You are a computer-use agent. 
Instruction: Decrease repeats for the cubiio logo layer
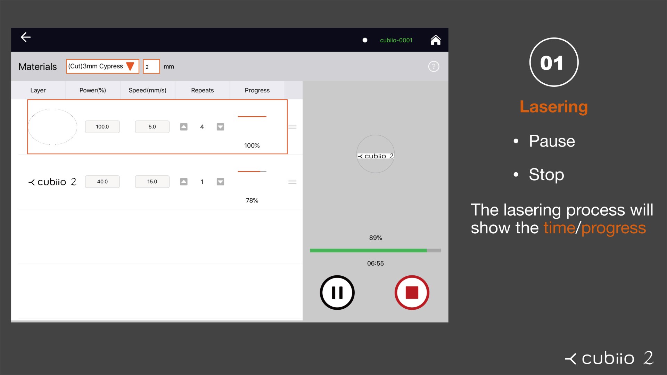coord(220,182)
